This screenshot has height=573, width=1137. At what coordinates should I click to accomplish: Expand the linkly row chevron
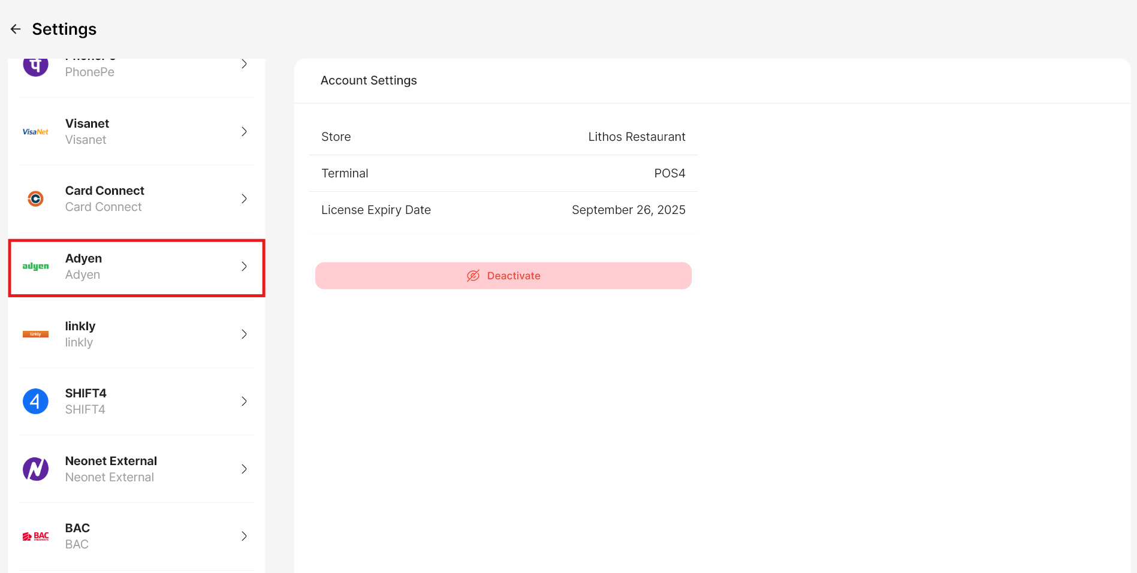coord(244,334)
